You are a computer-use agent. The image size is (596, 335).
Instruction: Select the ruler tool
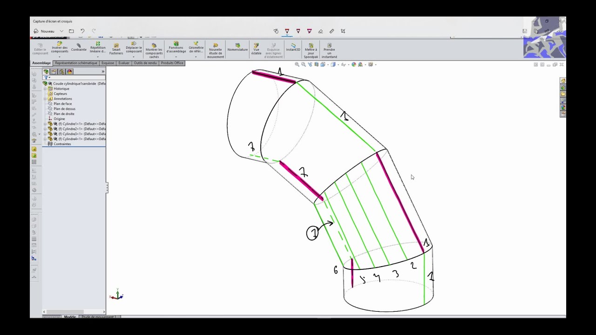tap(332, 31)
